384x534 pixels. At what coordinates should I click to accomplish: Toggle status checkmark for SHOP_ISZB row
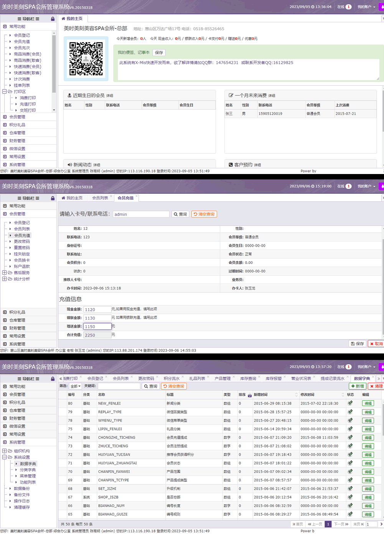(x=350, y=497)
